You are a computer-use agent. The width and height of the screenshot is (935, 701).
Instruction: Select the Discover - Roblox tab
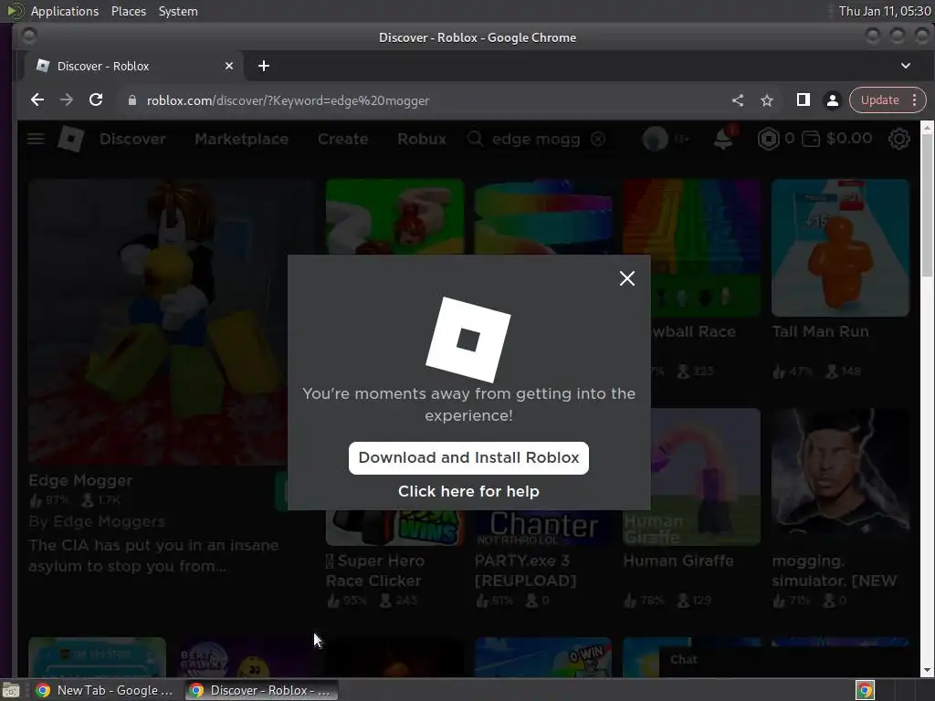tap(132, 66)
